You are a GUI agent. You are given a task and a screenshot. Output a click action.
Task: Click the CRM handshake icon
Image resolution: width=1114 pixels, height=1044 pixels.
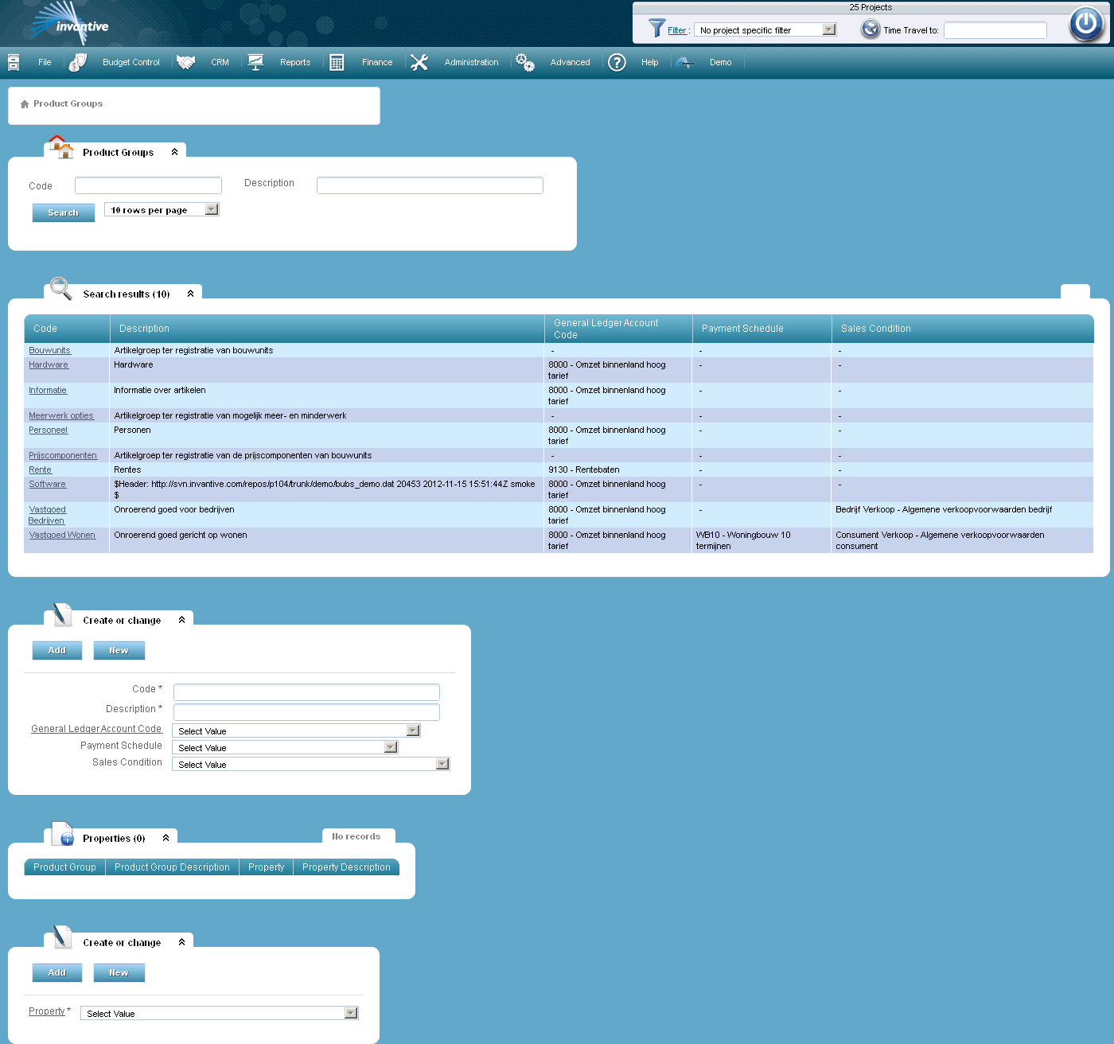[x=186, y=62]
